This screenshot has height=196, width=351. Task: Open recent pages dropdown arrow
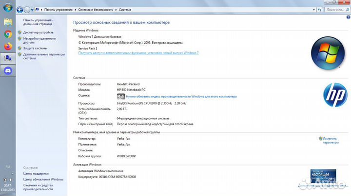(32, 10)
